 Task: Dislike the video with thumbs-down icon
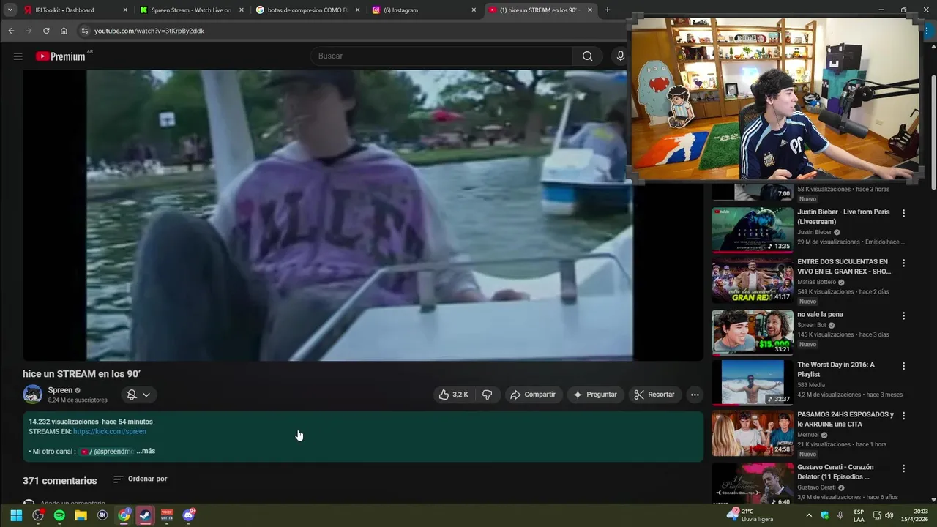[x=487, y=395]
